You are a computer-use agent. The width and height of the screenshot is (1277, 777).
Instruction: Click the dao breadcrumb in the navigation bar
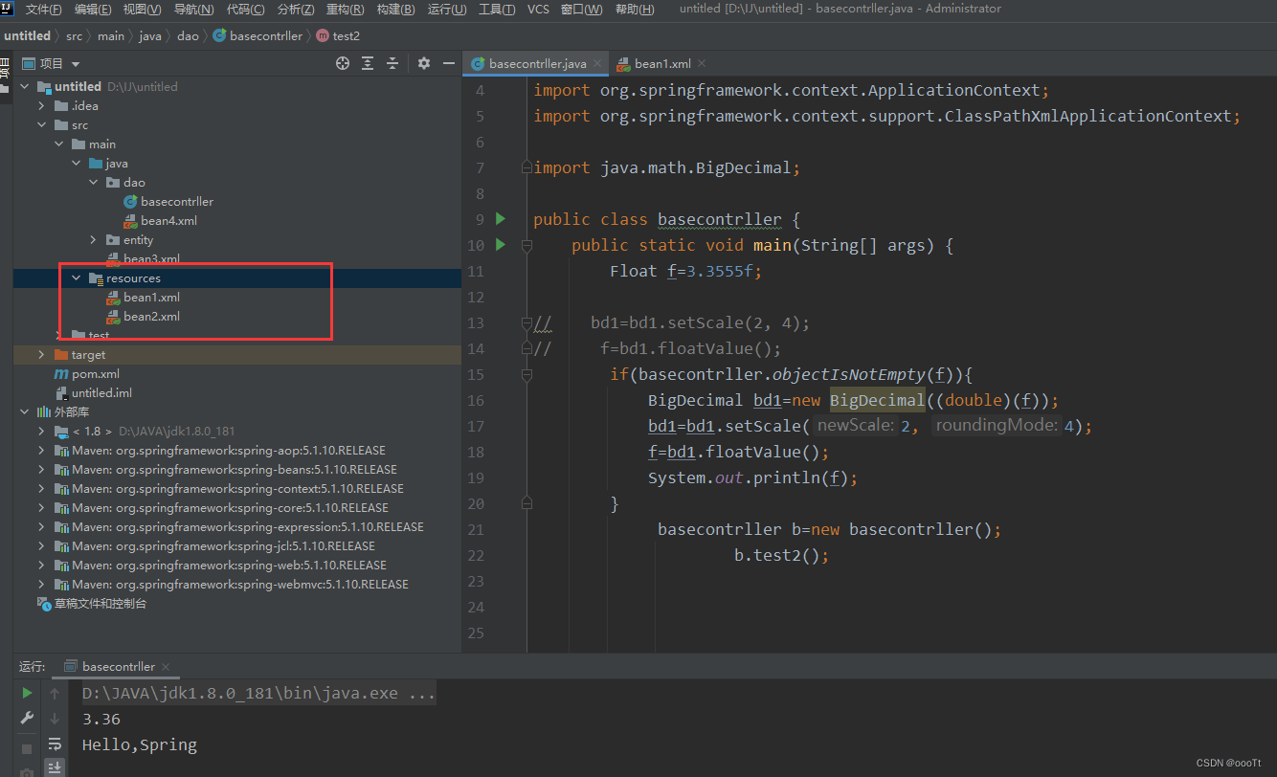click(x=188, y=35)
